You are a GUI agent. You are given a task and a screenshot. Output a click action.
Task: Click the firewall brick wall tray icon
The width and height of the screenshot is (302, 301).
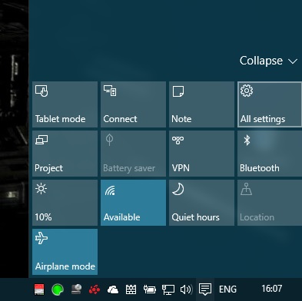point(131,289)
